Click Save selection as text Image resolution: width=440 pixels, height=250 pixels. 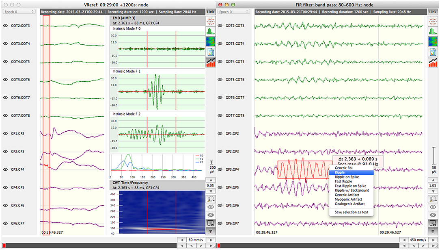pos(352,212)
